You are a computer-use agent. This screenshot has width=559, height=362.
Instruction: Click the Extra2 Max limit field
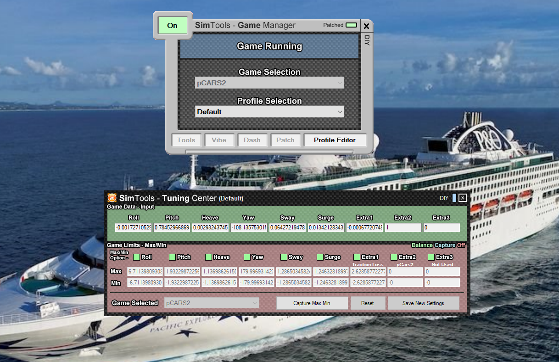405,272
